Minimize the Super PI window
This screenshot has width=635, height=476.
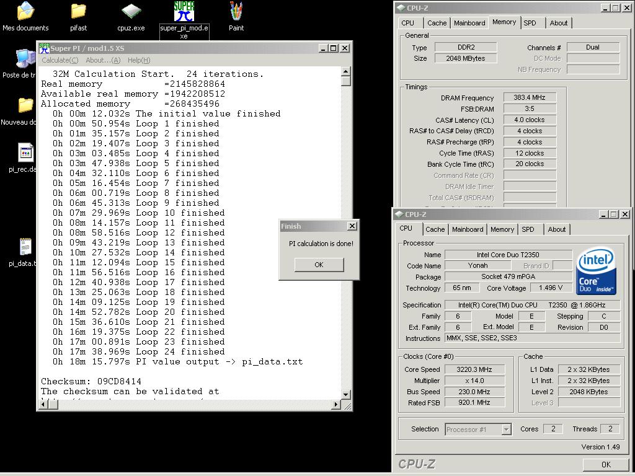point(323,48)
